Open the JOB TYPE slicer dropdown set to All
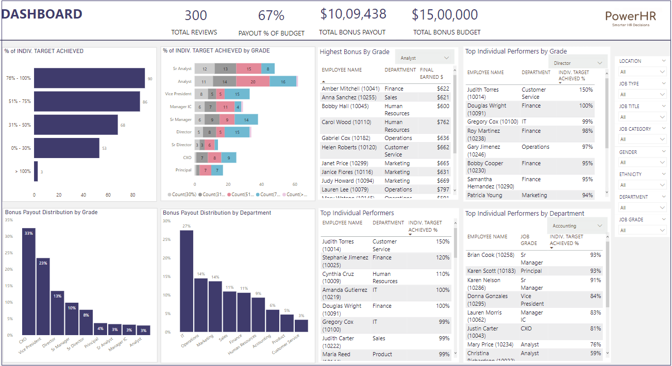 click(x=642, y=95)
